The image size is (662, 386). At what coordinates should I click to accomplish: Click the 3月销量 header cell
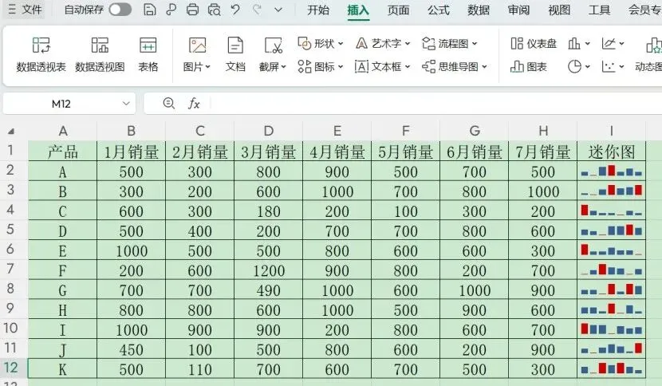click(x=268, y=152)
